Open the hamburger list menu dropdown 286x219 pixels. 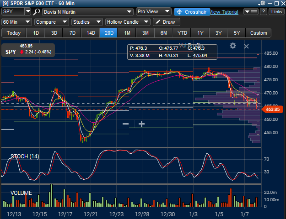click(x=251, y=12)
